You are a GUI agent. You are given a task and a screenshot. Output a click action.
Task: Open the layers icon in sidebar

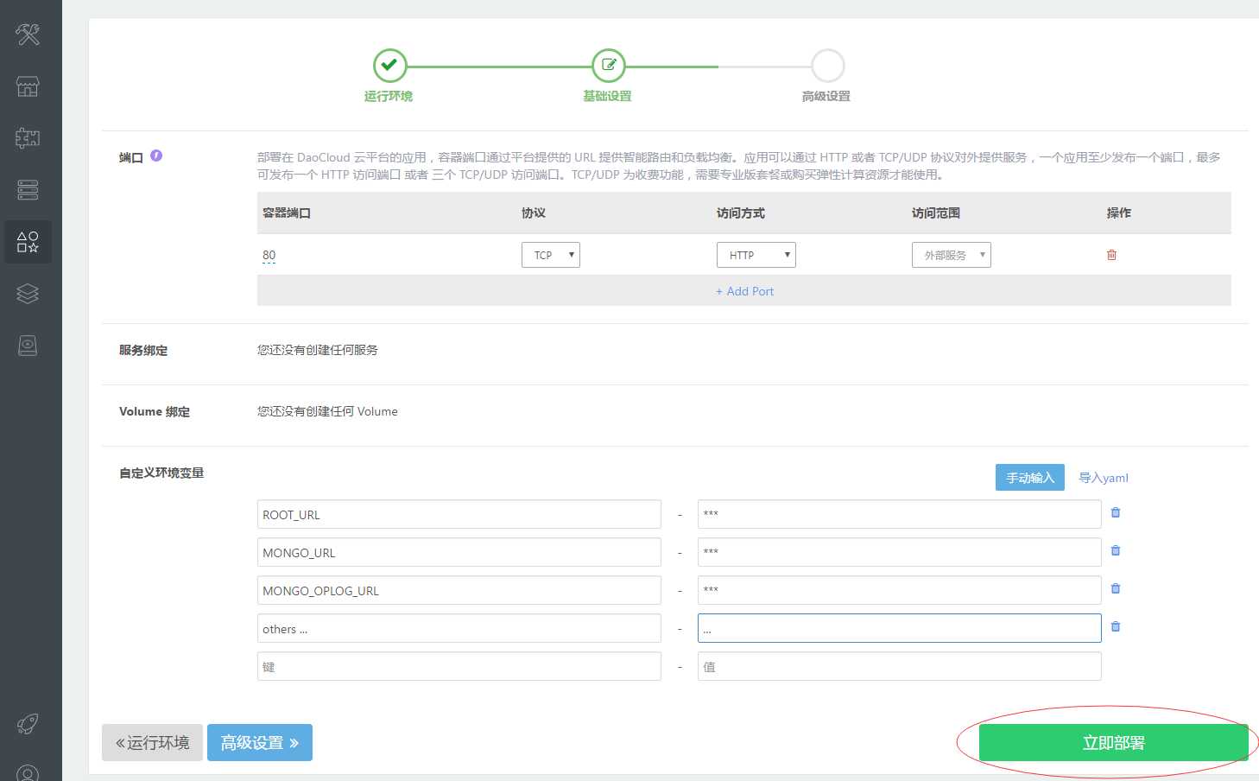point(28,294)
